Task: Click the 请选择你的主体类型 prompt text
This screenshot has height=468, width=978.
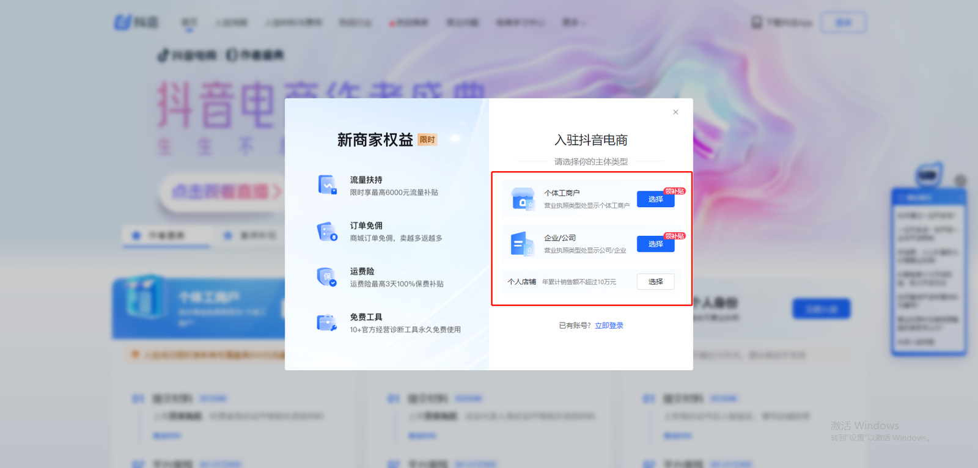Action: [x=591, y=162]
